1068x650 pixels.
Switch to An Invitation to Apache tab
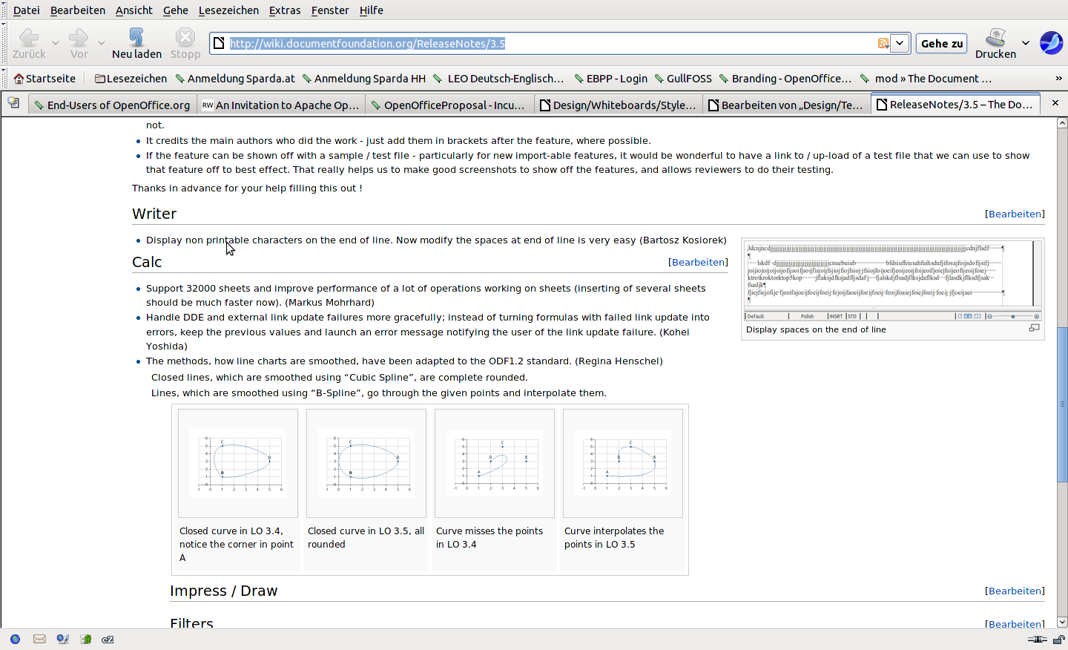tap(281, 105)
